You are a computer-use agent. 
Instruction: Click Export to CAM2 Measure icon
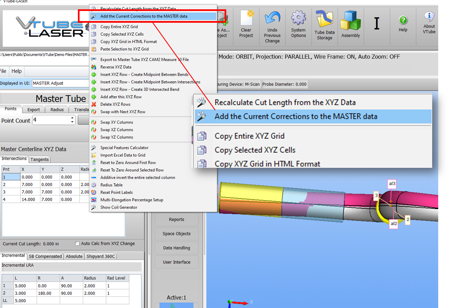click(94, 59)
